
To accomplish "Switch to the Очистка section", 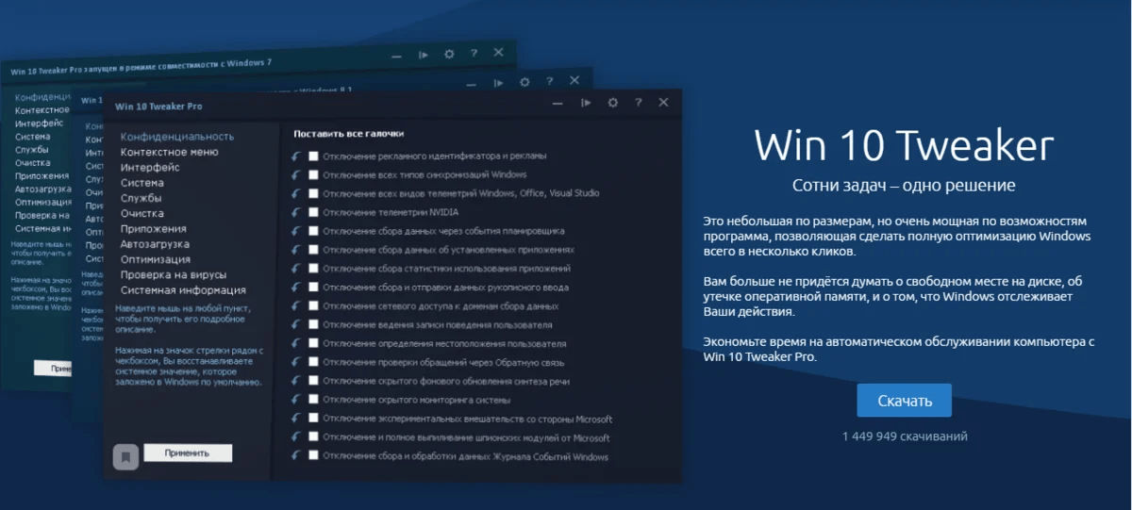I will [x=141, y=213].
